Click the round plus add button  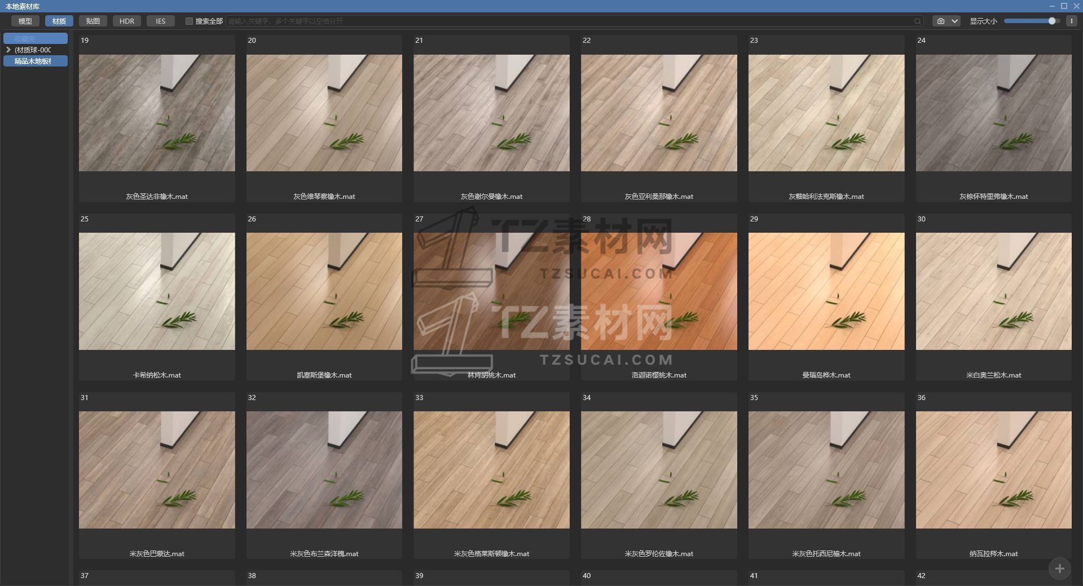click(x=1060, y=569)
